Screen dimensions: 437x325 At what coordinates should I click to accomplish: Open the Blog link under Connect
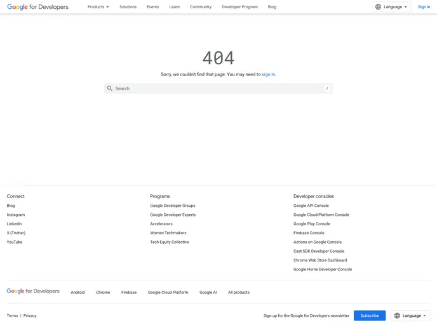pyautogui.click(x=11, y=206)
